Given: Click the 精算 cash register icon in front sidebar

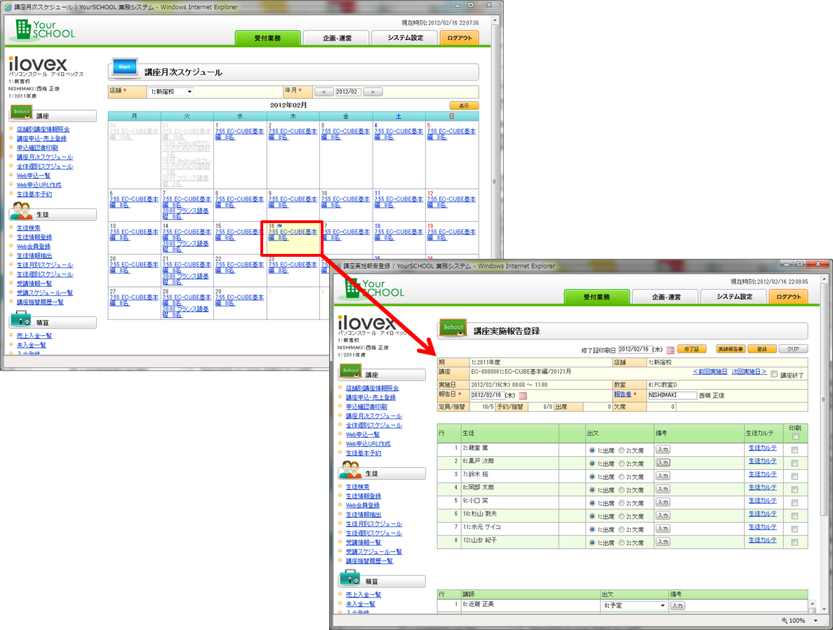Looking at the screenshot, I should click(x=351, y=579).
